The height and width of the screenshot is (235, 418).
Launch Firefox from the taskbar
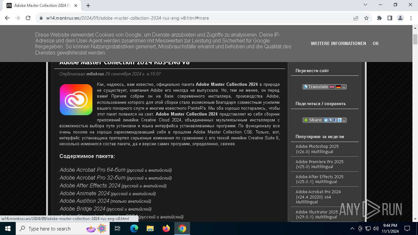click(166, 228)
